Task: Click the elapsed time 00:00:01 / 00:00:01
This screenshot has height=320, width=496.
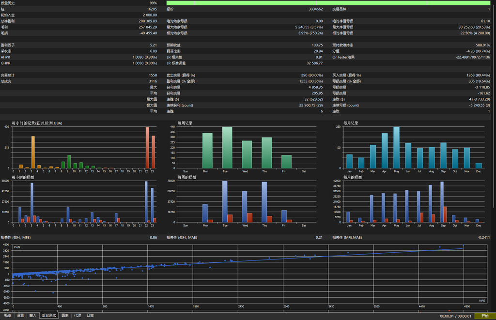Action: (455, 316)
